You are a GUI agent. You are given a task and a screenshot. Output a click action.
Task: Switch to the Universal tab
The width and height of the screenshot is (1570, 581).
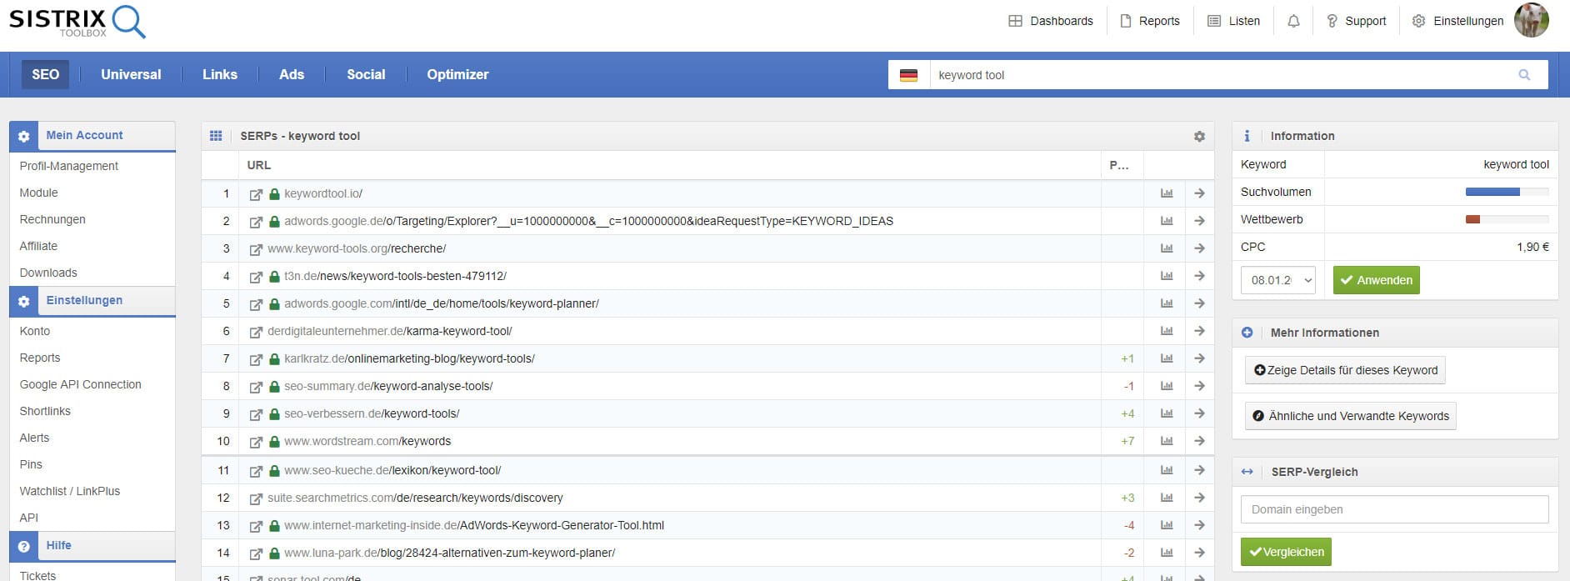131,74
